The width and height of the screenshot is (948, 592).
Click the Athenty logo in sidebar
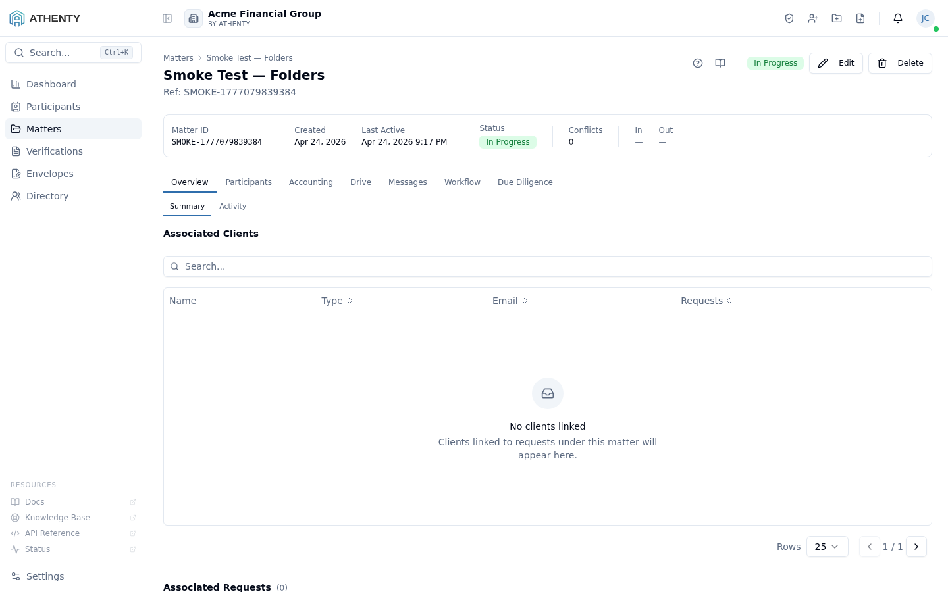[45, 18]
